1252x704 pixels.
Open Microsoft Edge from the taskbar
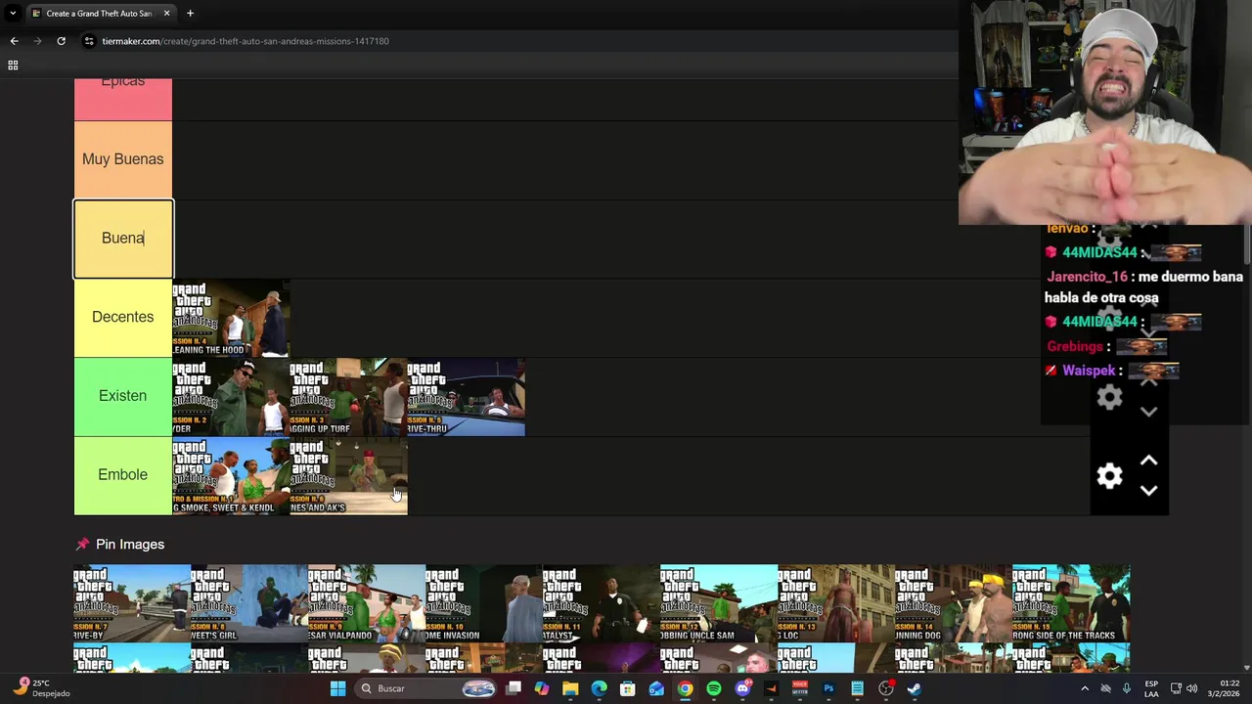click(x=599, y=688)
